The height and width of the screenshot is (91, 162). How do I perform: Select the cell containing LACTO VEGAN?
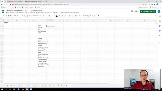pos(42,31)
